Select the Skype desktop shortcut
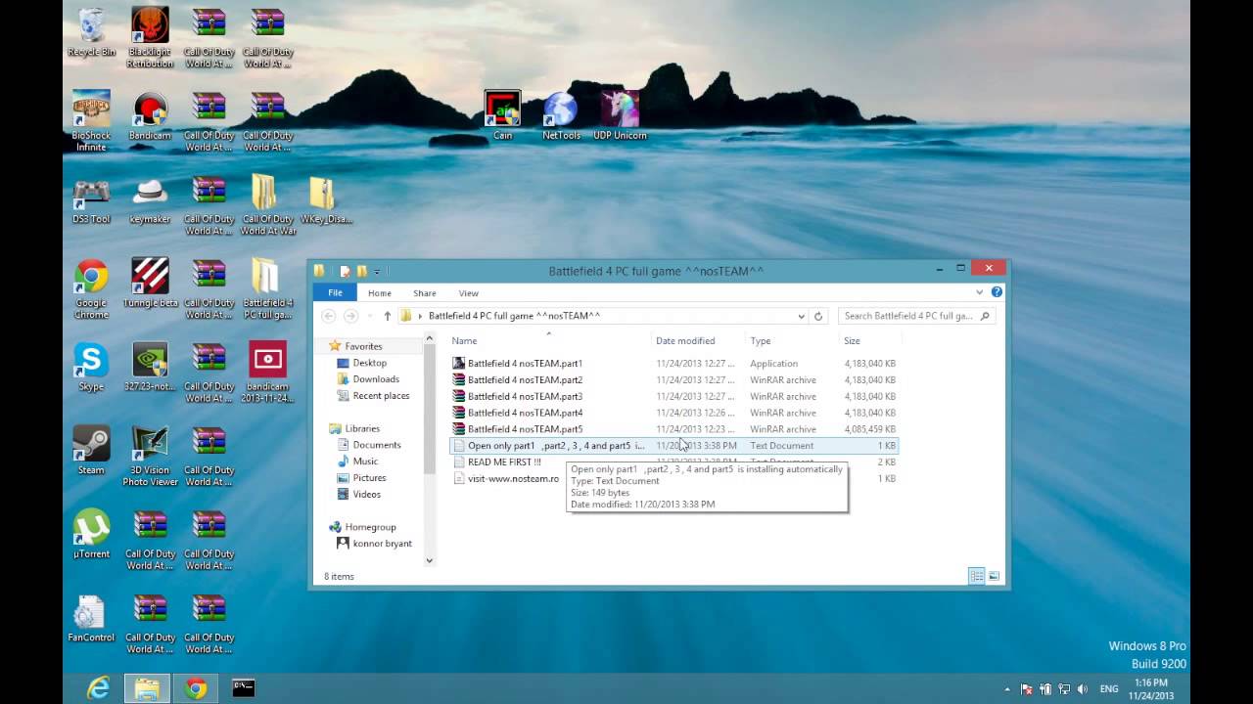Screen dimensions: 1253x704 coord(91,367)
